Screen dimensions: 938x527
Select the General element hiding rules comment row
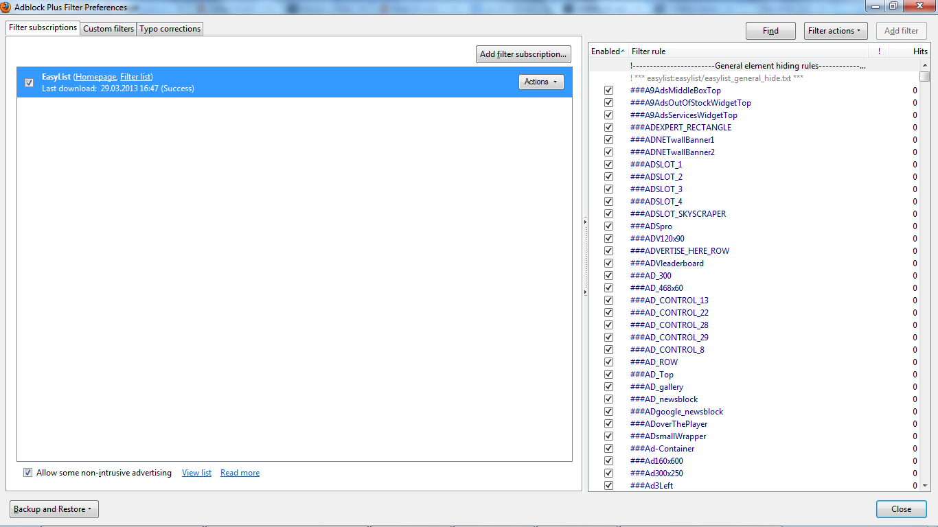748,66
